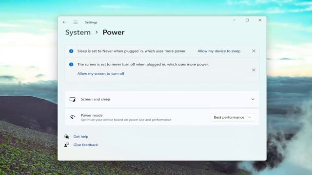Expand the Screen and sleep section

tap(162, 99)
